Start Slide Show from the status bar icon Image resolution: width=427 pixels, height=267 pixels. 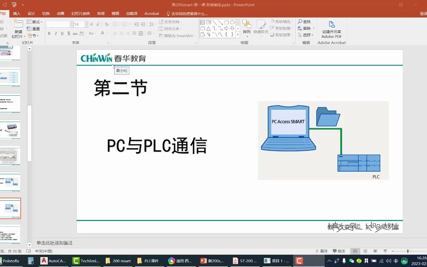click(x=385, y=251)
